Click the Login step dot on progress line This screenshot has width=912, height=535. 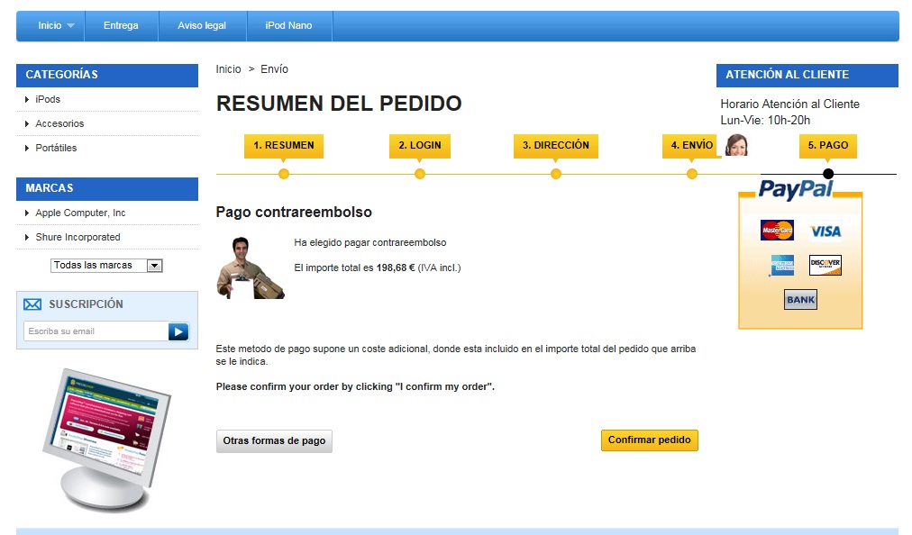click(420, 174)
